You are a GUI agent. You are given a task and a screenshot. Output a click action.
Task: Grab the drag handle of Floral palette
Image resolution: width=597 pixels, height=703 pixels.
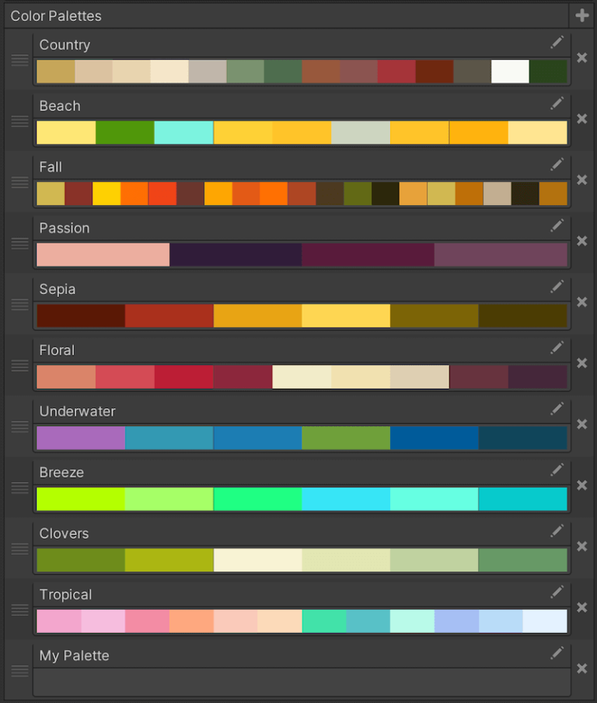tap(20, 365)
